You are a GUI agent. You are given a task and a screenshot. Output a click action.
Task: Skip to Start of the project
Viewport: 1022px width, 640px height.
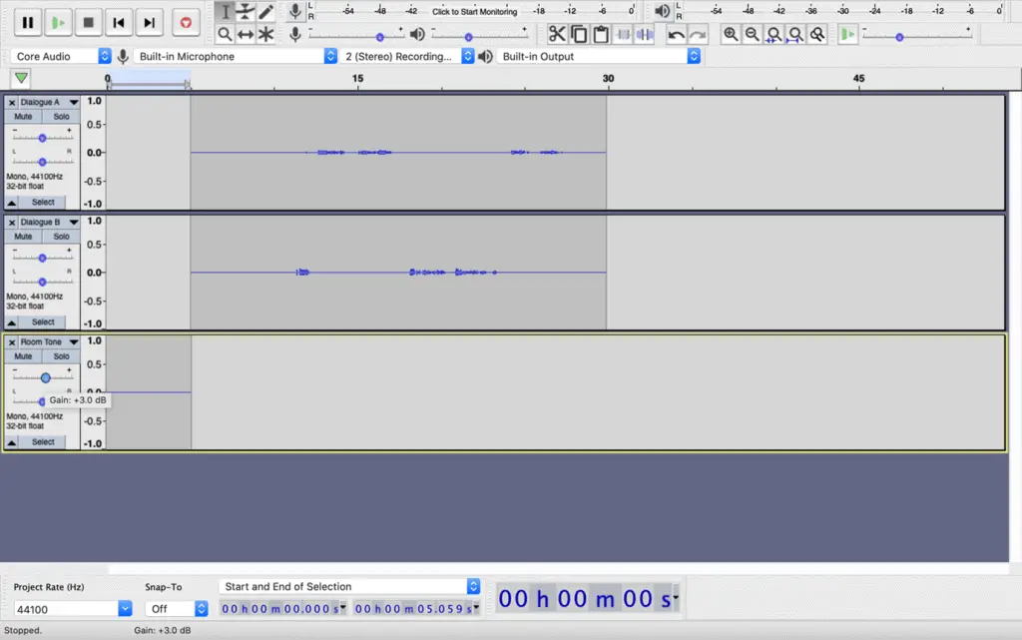119,23
